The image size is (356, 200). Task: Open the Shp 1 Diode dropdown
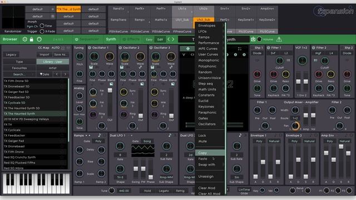(x=257, y=53)
